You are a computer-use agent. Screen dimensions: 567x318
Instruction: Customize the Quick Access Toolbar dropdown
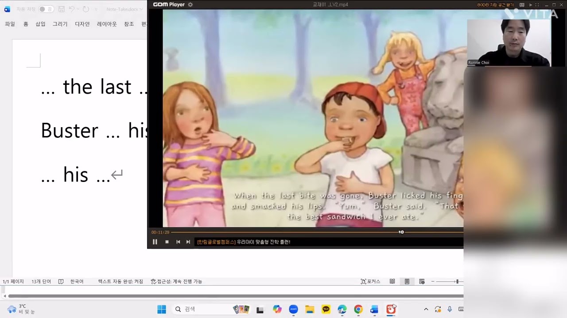95,9
